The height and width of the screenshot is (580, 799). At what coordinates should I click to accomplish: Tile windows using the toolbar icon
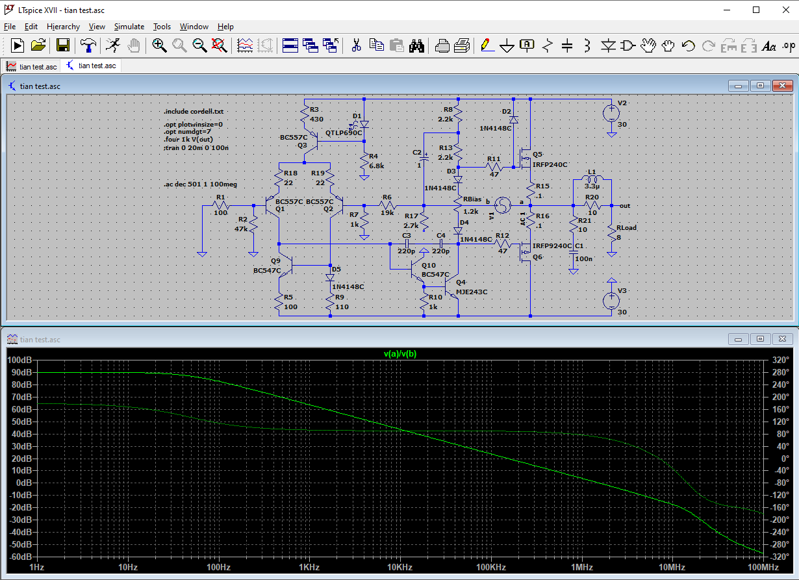[x=290, y=45]
